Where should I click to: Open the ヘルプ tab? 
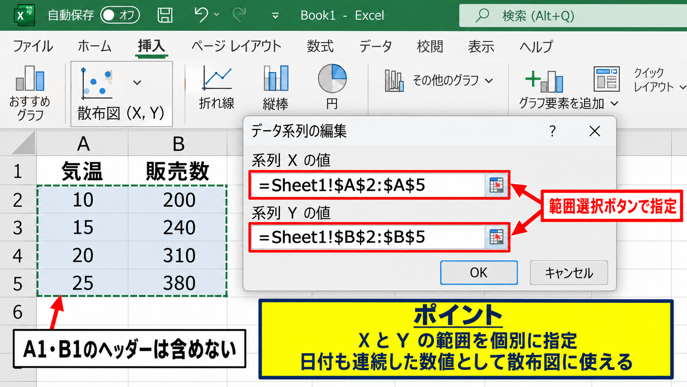(536, 46)
